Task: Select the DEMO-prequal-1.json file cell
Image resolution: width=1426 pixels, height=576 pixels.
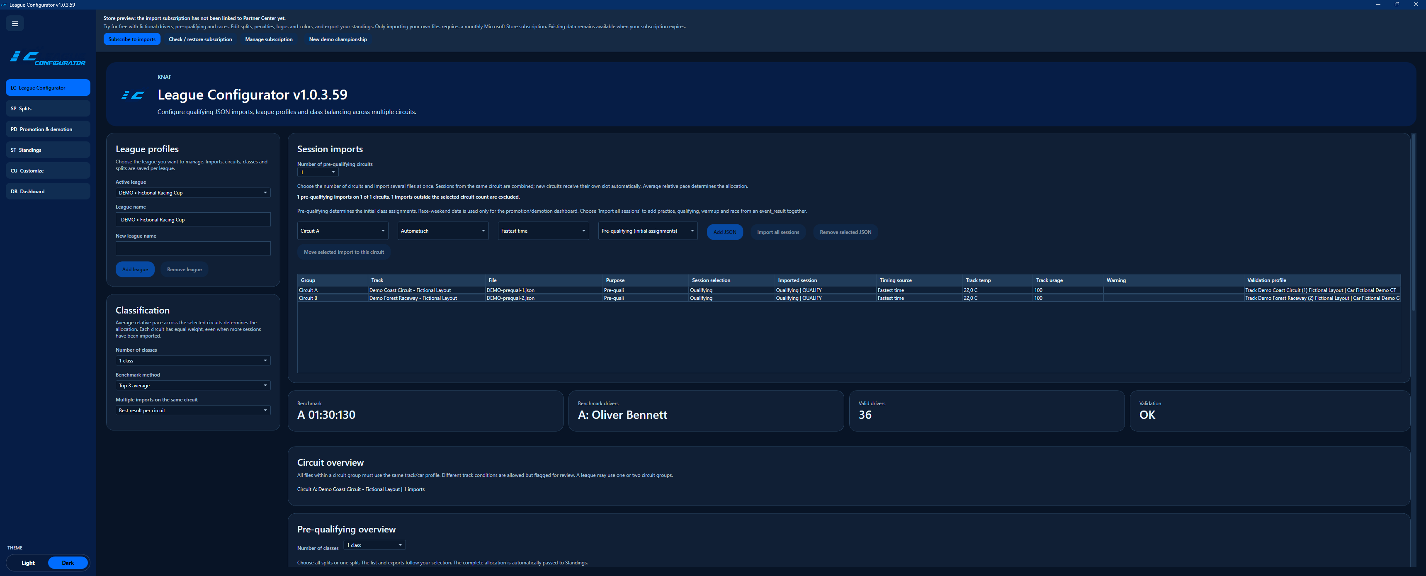Action: pos(543,290)
